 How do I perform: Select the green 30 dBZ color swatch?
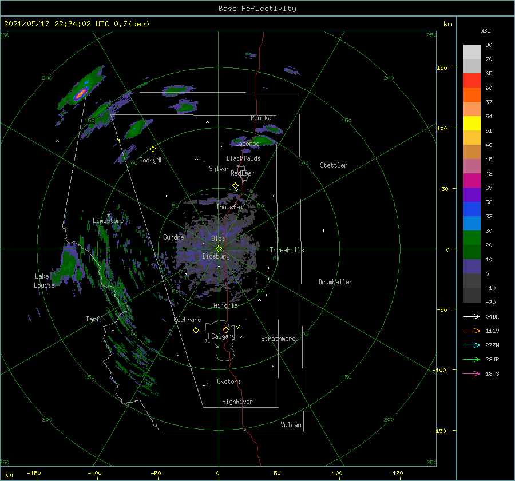[472, 237]
